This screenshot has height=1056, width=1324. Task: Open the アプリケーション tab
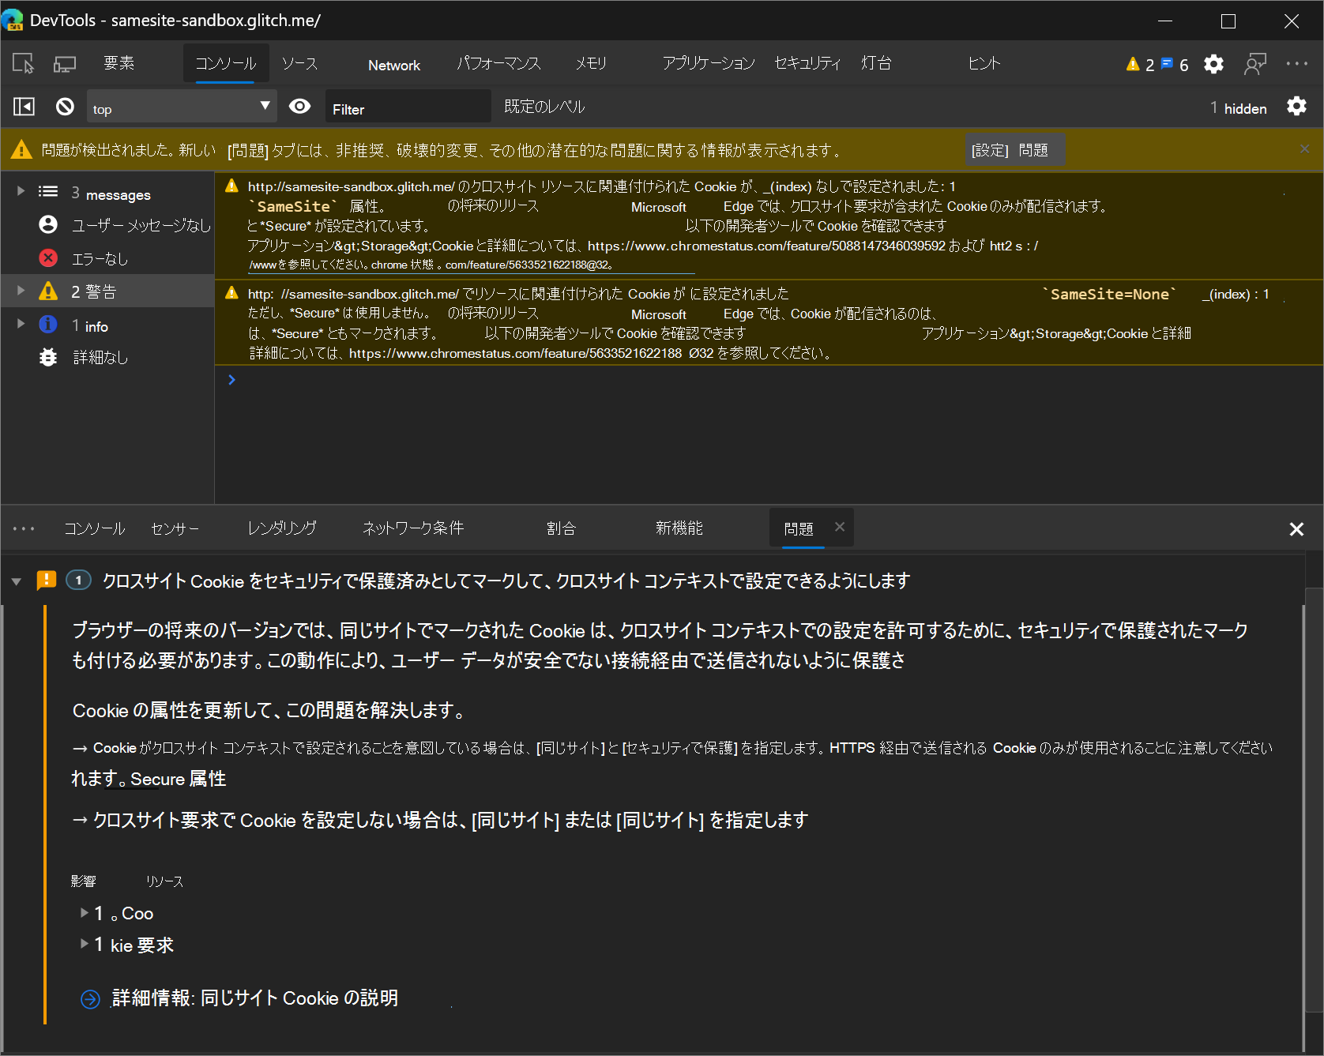pyautogui.click(x=709, y=63)
